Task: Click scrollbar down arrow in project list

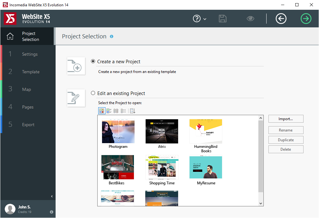Action: pos(261,204)
